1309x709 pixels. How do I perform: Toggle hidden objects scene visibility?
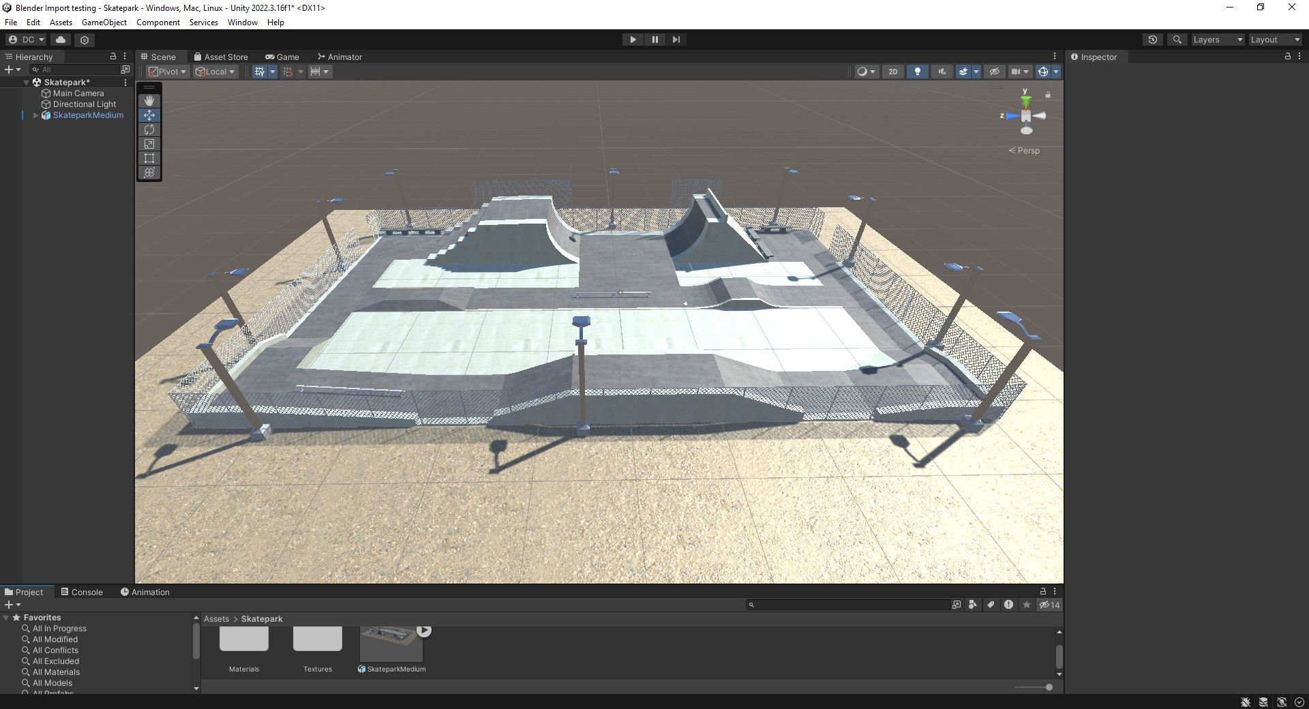(995, 72)
